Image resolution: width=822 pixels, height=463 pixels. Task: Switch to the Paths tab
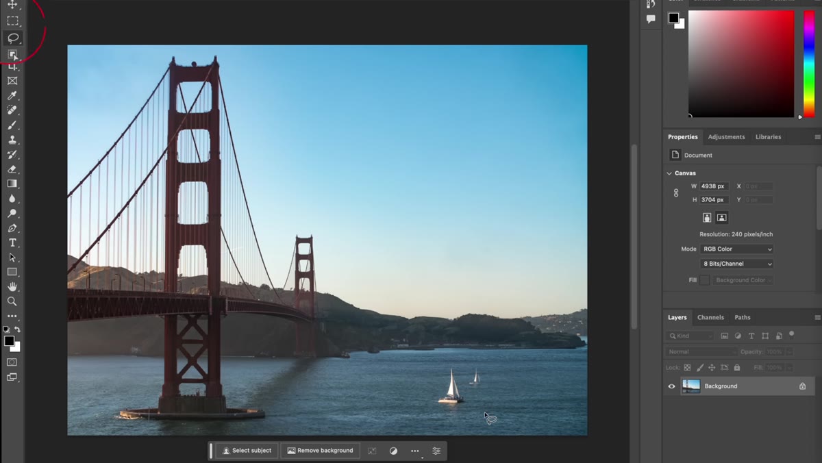[743, 318]
